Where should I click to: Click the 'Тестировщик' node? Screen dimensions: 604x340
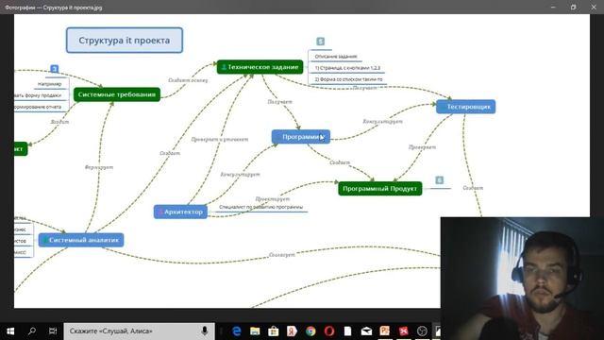(x=465, y=107)
